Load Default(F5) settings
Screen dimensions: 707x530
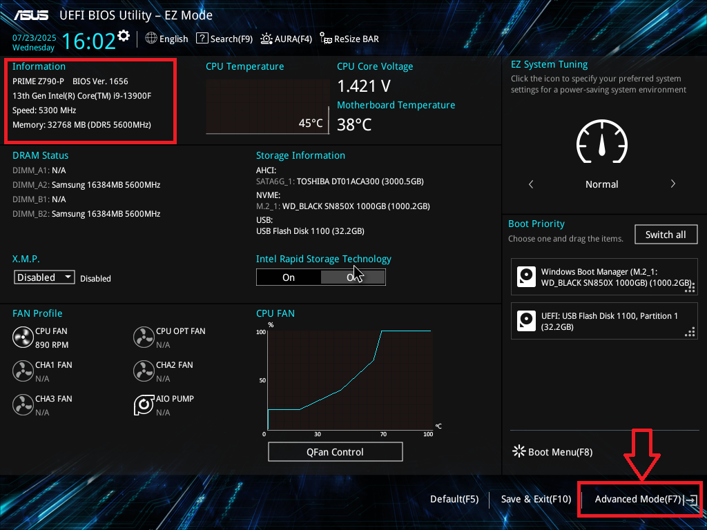454,499
